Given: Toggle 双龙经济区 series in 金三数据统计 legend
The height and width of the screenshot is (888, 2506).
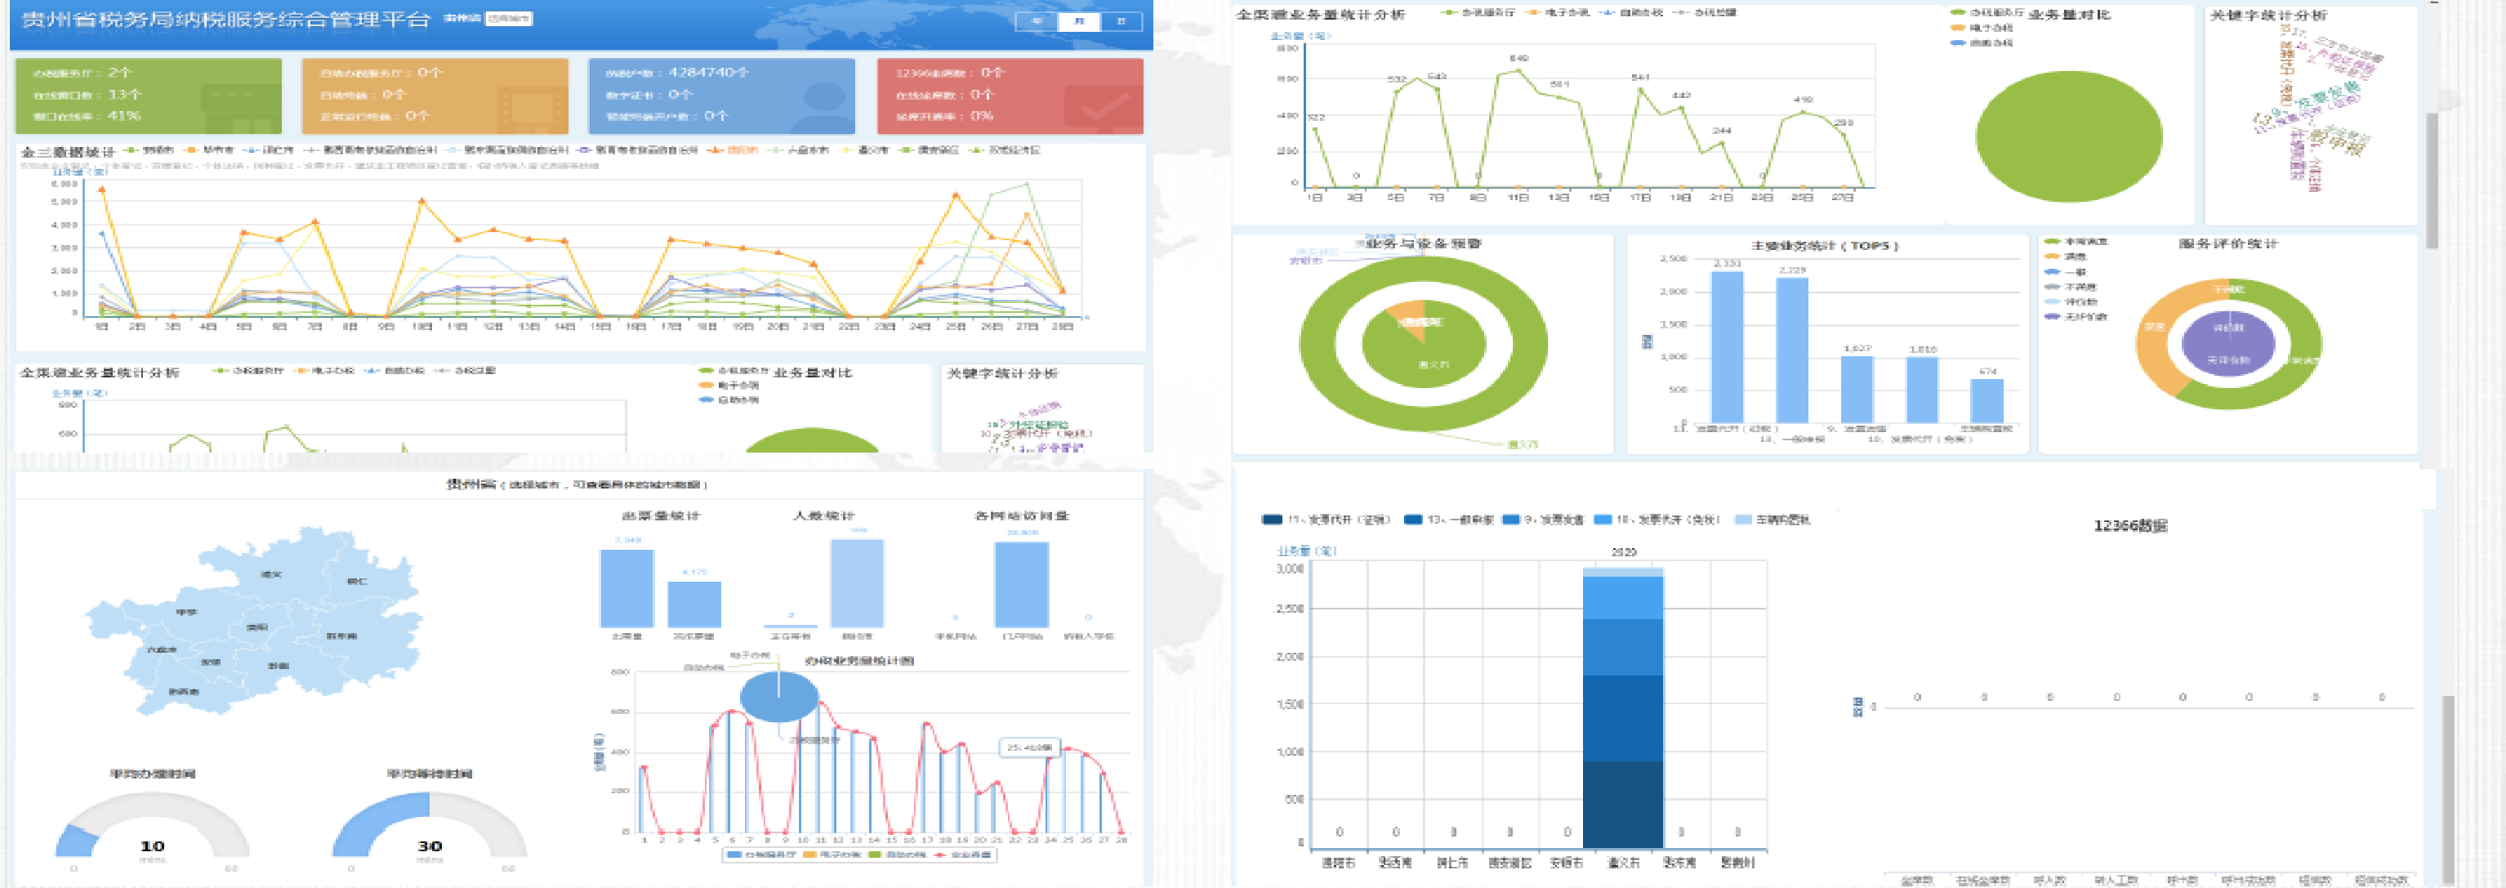Looking at the screenshot, I should click(1005, 149).
